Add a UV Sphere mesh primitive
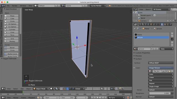The width and height of the screenshot is (177, 99). pos(11,24)
